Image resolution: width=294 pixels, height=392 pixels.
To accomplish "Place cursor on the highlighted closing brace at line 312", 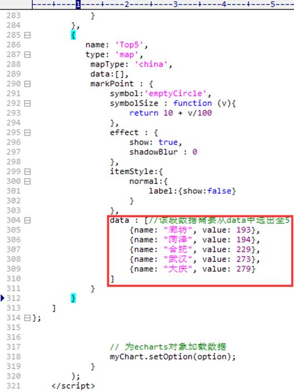I will click(x=73, y=298).
